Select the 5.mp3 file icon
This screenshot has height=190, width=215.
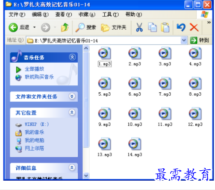pyautogui.click(x=105, y=83)
